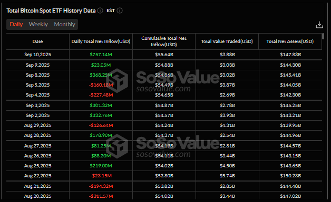Click the Total Value Traded(USD) column header
Screen dimensions: 331x202
coord(227,41)
